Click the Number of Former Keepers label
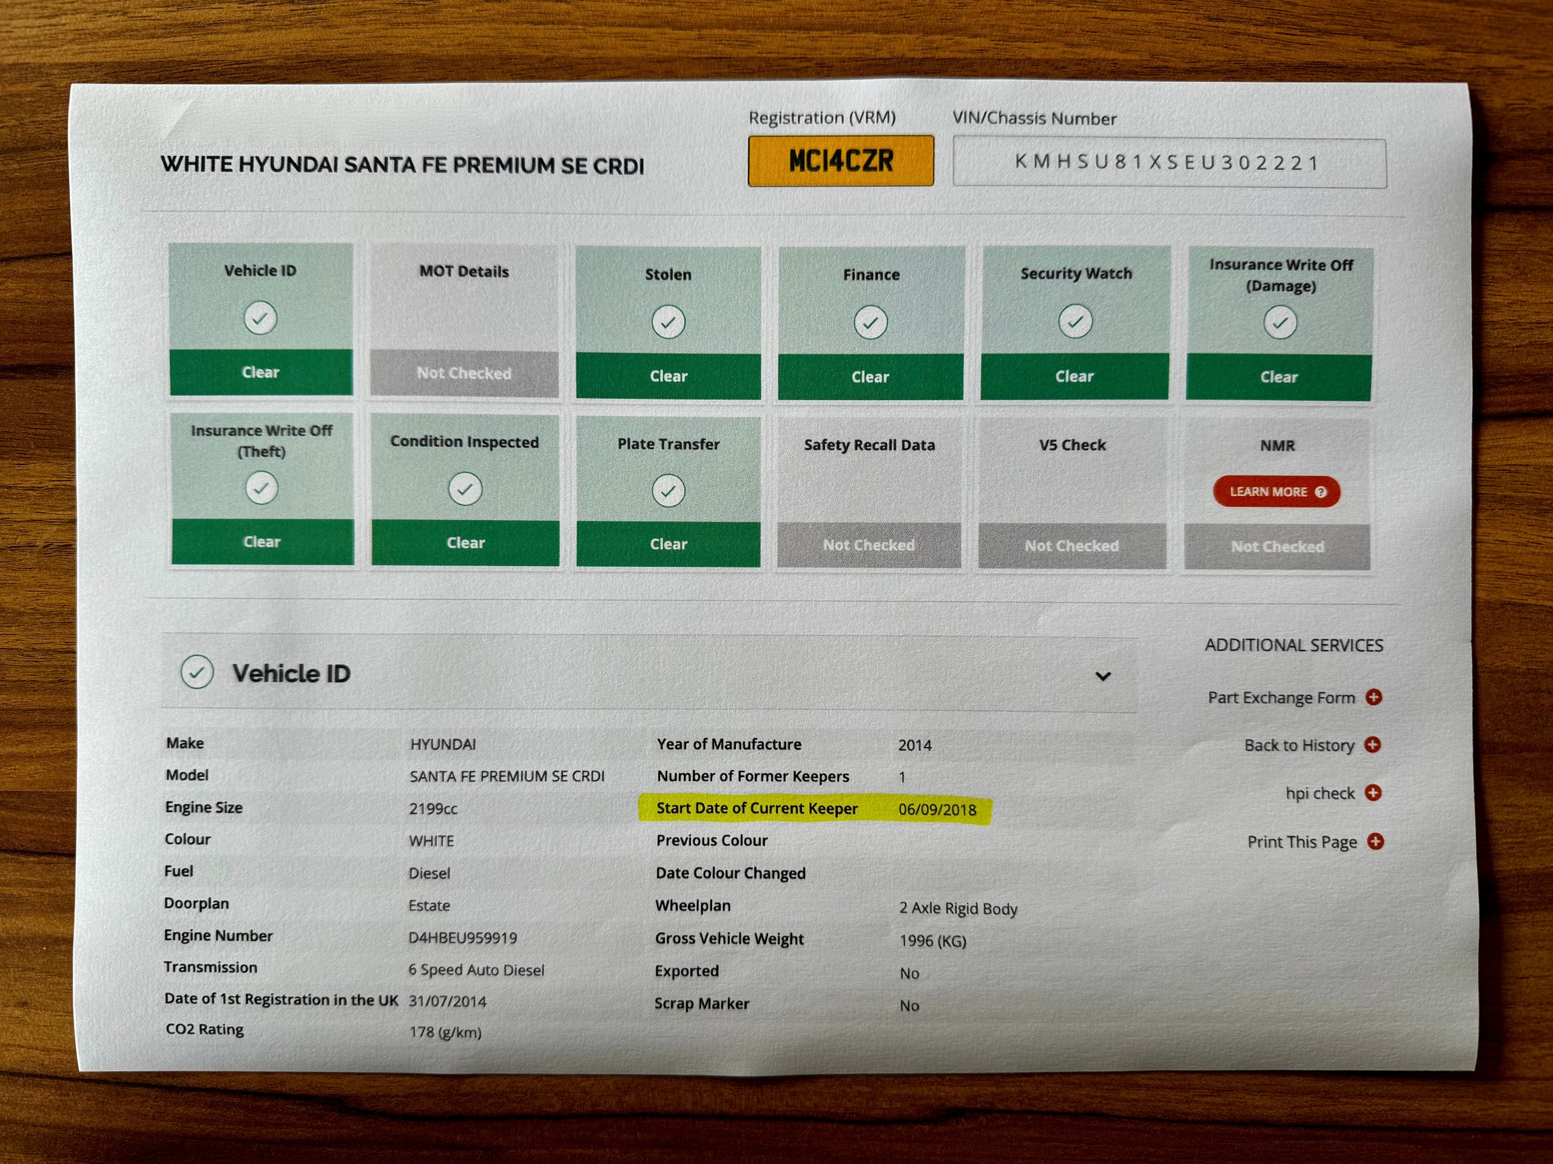This screenshot has width=1553, height=1164. 753,776
